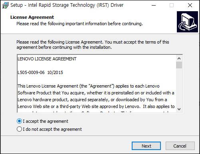
Task: Click the "LENOVO LICENSE AGREEMENT" line in textbox
Action: coord(47,59)
